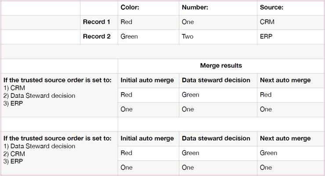Image resolution: width=325 pixels, height=176 pixels.
Task: Click the Red cell in Record 1
Action: [x=126, y=22]
